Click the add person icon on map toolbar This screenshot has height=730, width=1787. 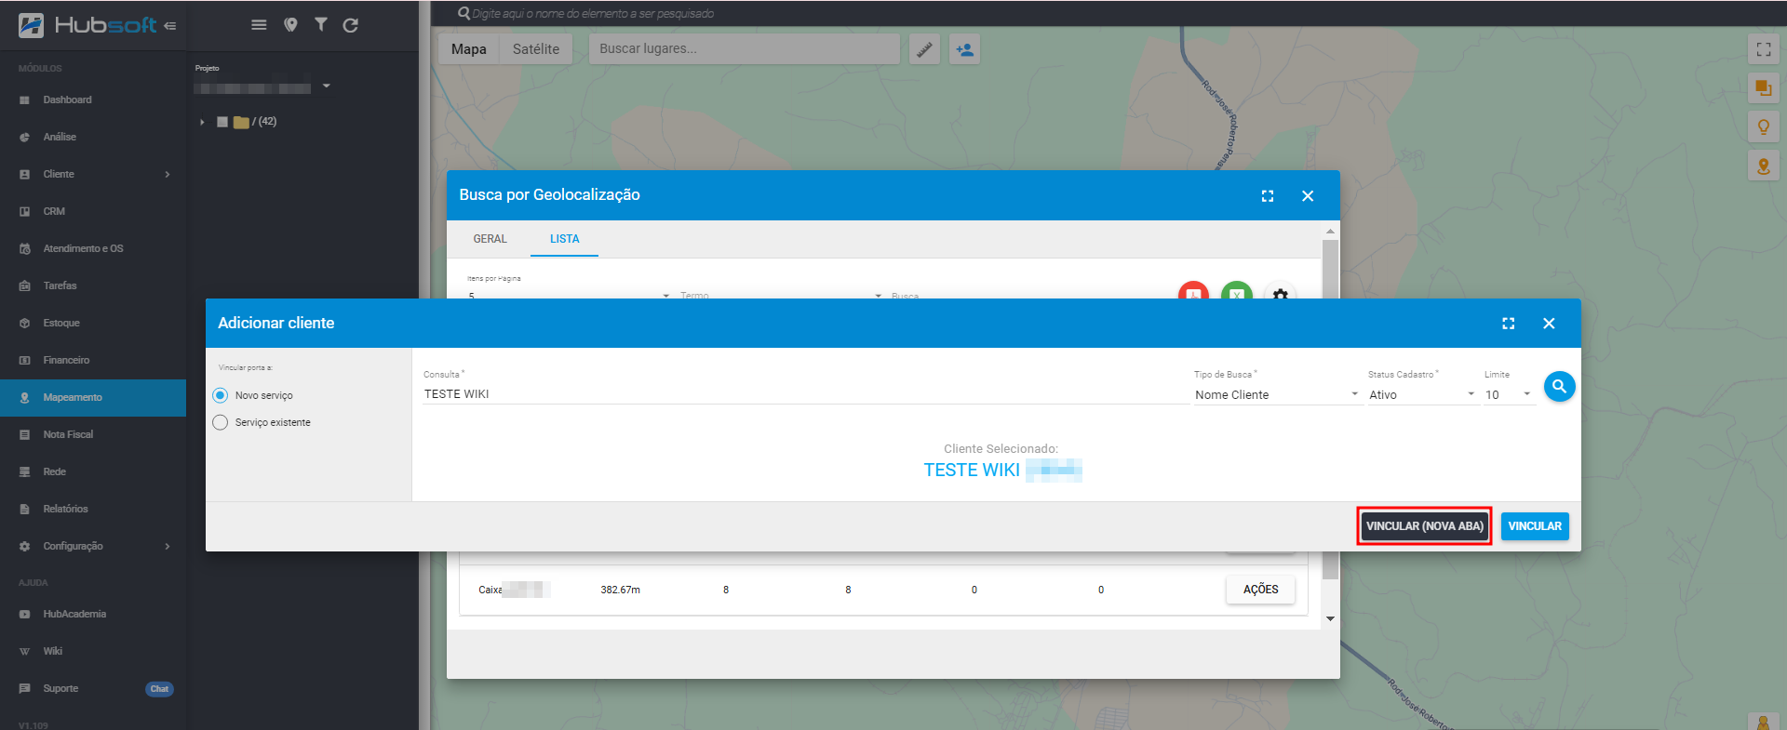[964, 49]
